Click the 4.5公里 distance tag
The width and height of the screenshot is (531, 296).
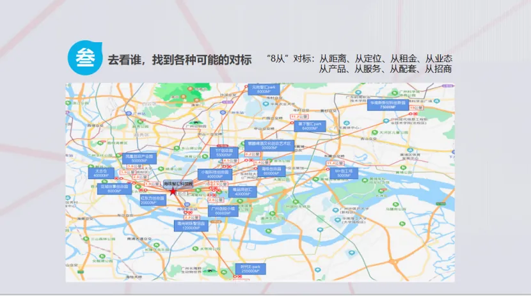(x=230, y=160)
